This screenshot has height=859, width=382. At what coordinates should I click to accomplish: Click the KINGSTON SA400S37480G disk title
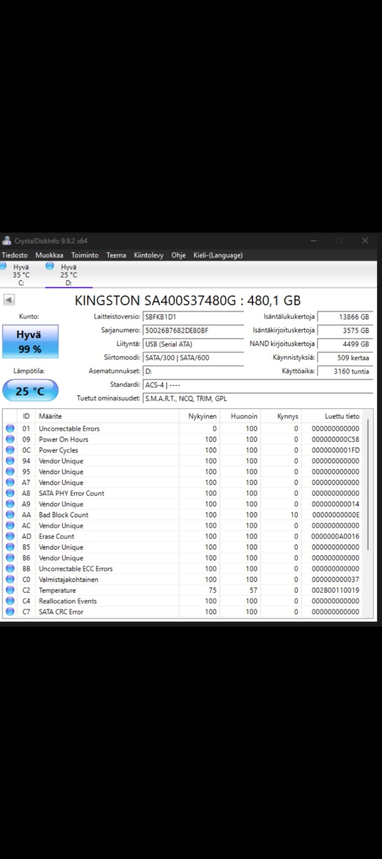188,301
